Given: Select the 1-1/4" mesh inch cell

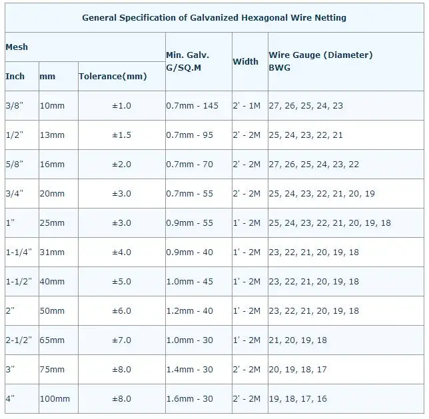Looking at the screenshot, I should [x=19, y=252].
